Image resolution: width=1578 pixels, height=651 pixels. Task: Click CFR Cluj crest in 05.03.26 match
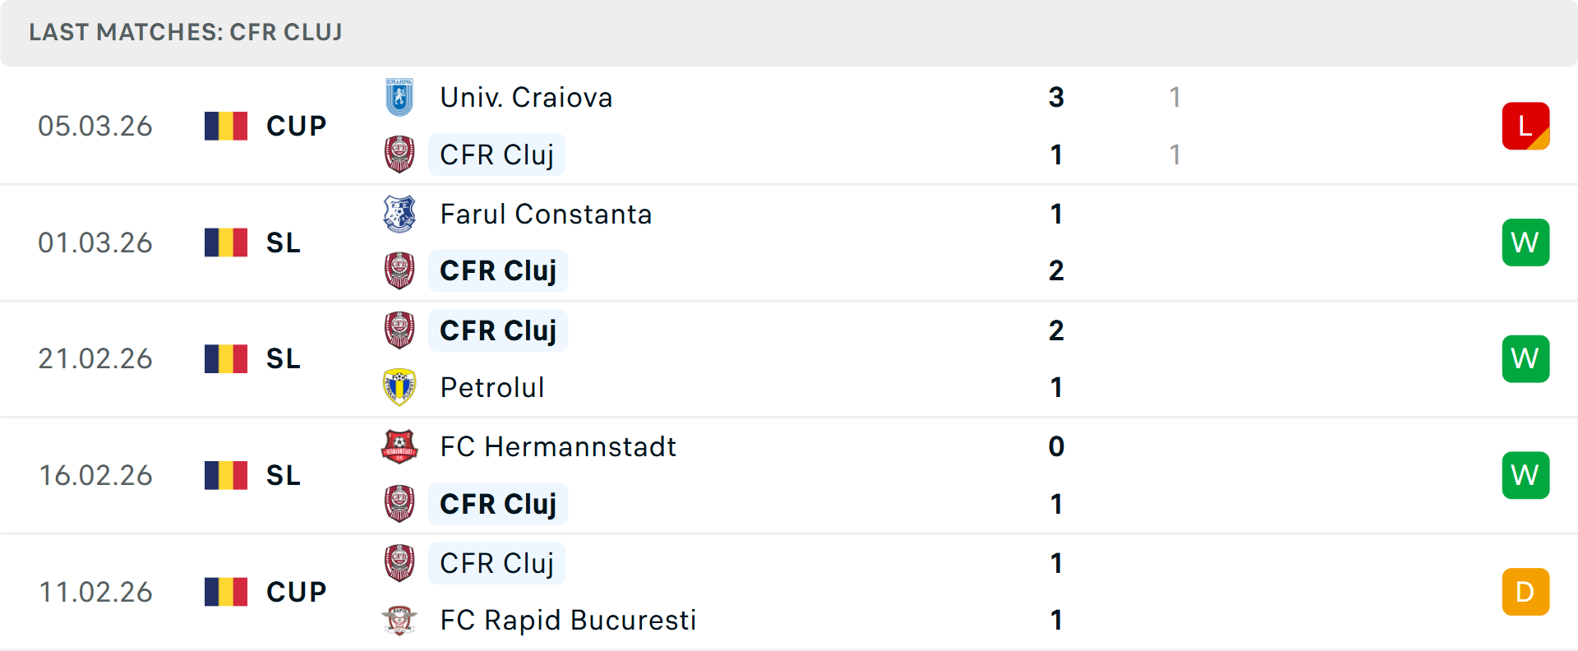click(x=399, y=155)
